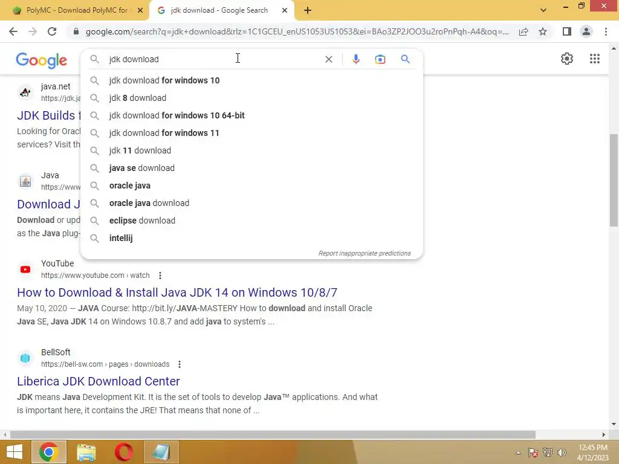Click inside the Google search input field

coord(213,59)
